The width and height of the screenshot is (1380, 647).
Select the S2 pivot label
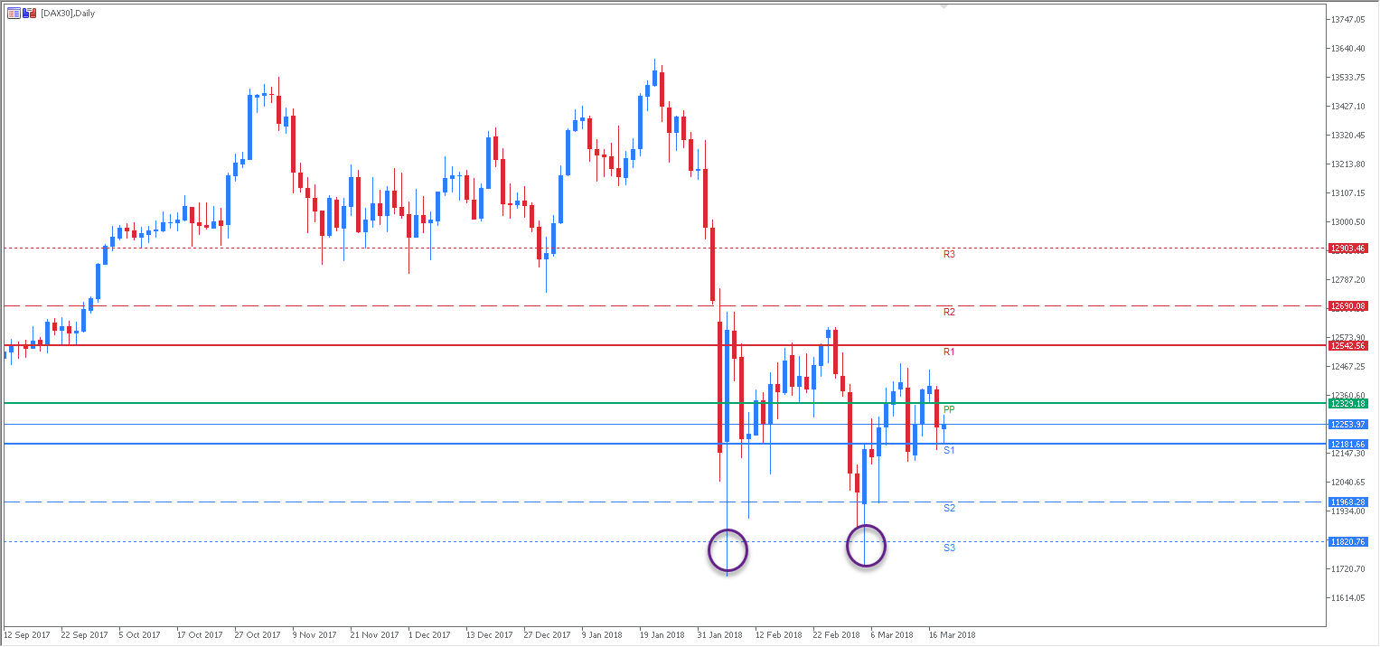[949, 509]
